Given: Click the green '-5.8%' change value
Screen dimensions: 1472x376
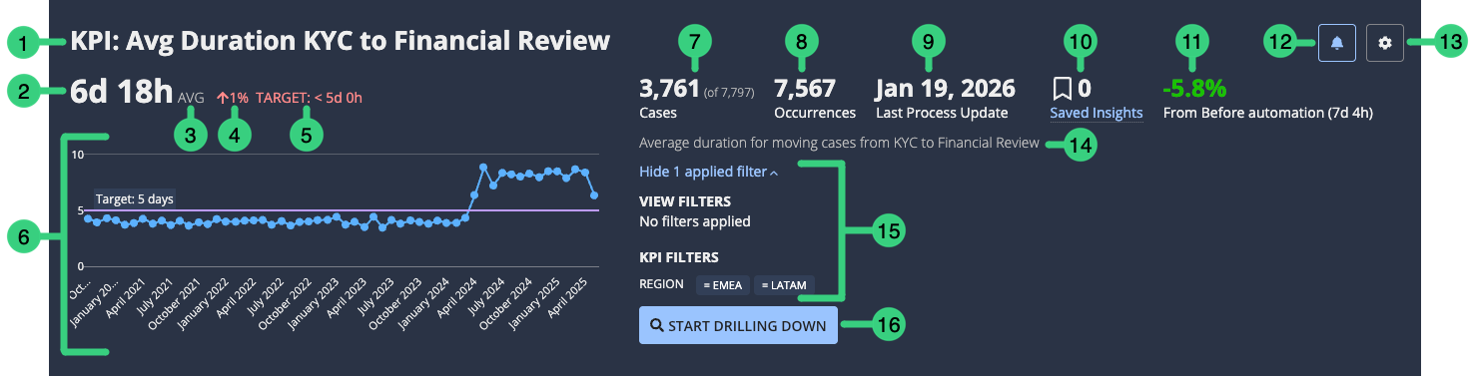Looking at the screenshot, I should [1194, 89].
